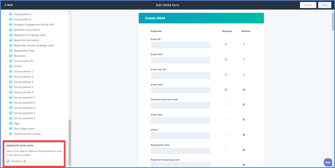Click the External event user code field
The width and height of the screenshot is (335, 168).
click(x=180, y=105)
